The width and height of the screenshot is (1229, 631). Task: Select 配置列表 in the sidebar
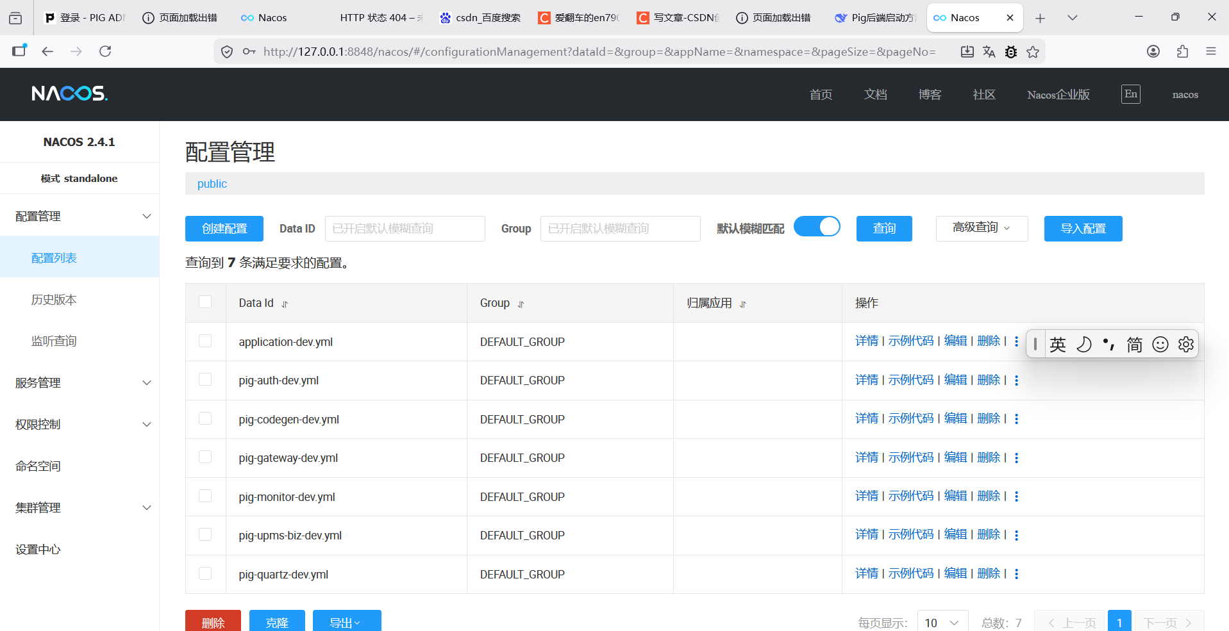click(x=79, y=258)
